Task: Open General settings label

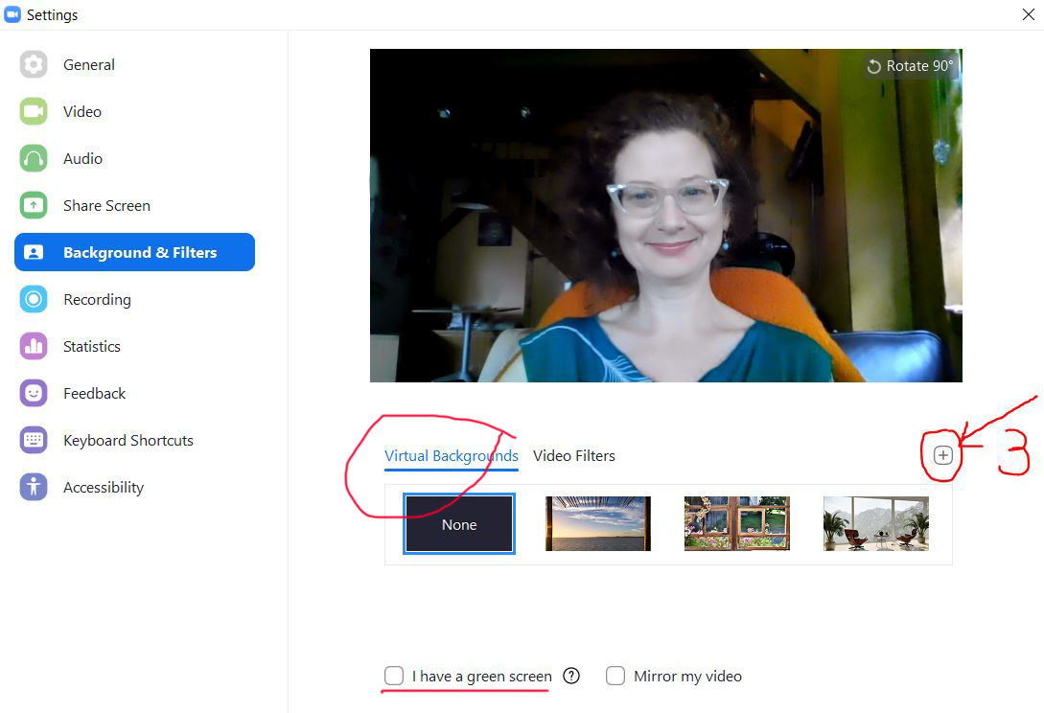Action: pos(89,64)
